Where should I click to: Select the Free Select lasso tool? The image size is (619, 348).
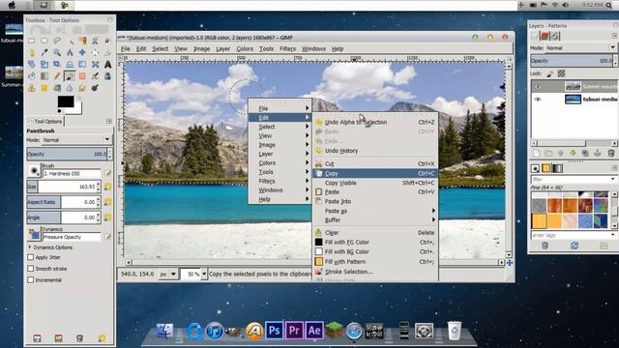[57, 41]
